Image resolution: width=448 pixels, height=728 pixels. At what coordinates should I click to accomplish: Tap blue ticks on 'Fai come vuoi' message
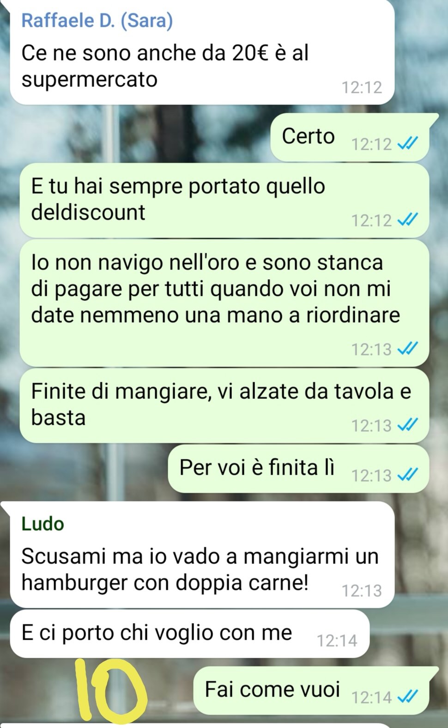coord(407,697)
